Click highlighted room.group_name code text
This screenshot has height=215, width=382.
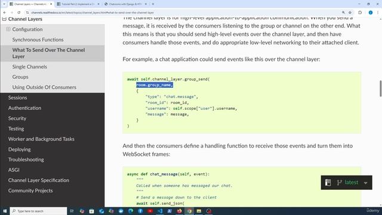[x=155, y=85]
